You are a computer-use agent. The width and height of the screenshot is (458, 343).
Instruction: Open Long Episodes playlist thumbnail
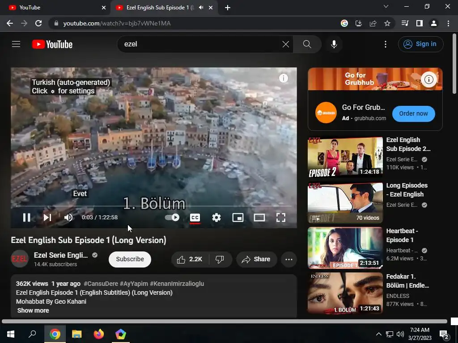point(345,203)
